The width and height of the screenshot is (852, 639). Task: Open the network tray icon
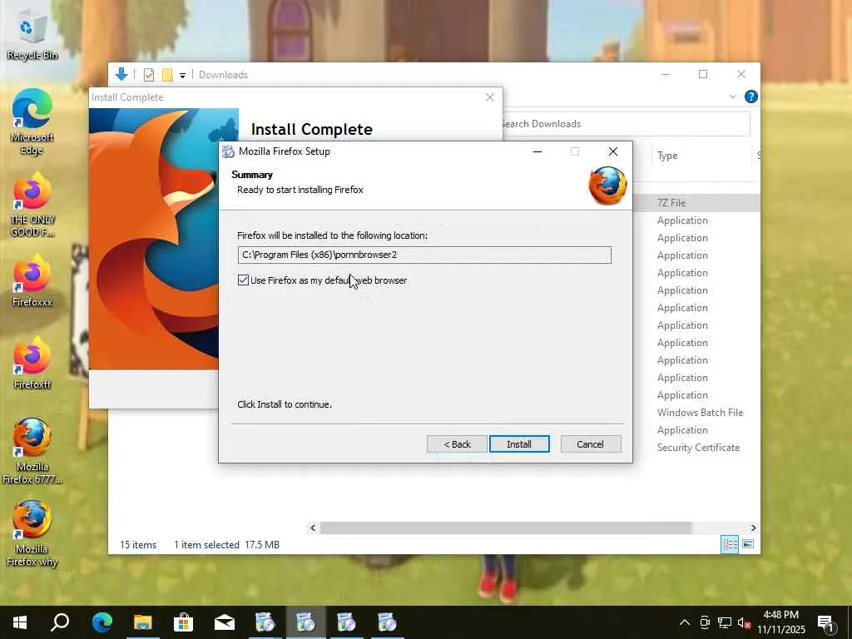[725, 622]
